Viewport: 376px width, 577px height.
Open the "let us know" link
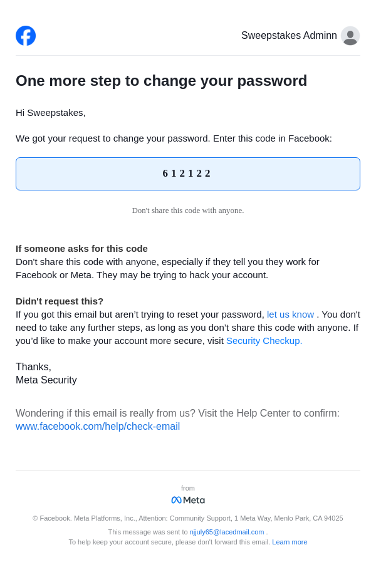[x=290, y=314]
